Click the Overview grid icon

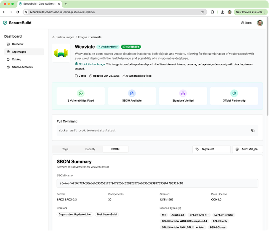pos(8,44)
